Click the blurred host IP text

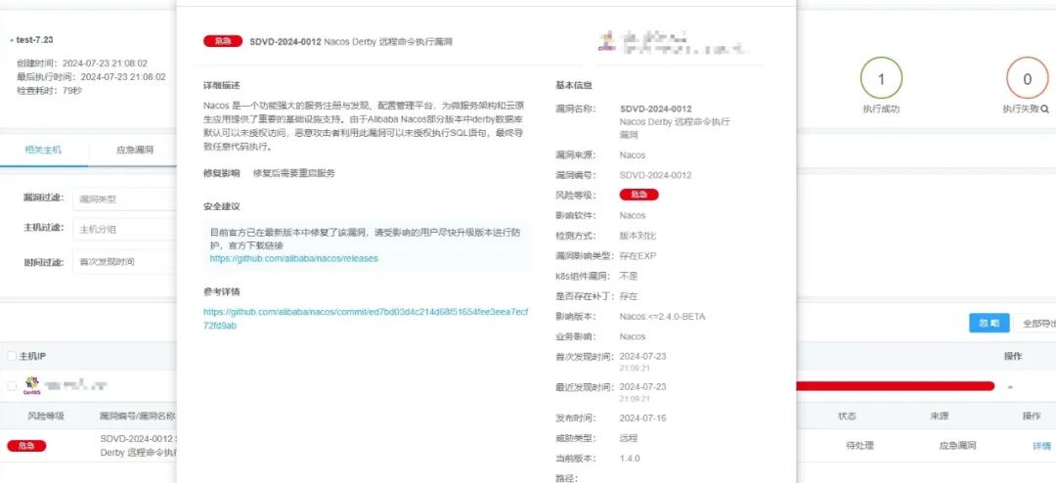coord(75,385)
